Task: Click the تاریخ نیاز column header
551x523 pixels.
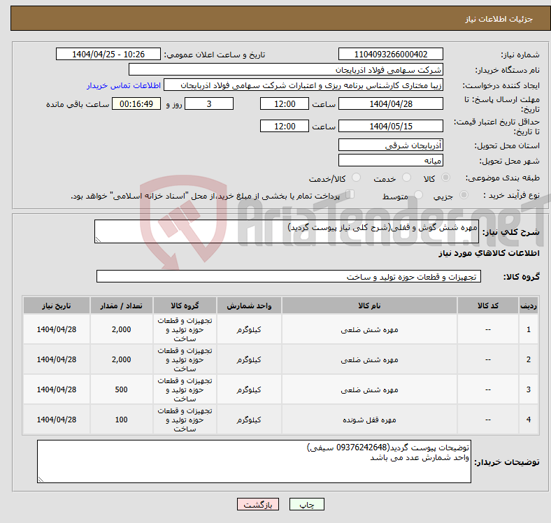Action: click(x=57, y=306)
